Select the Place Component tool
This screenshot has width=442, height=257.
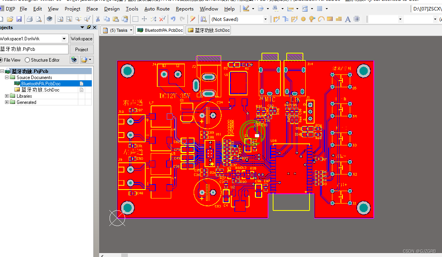pyautogui.click(x=356, y=19)
